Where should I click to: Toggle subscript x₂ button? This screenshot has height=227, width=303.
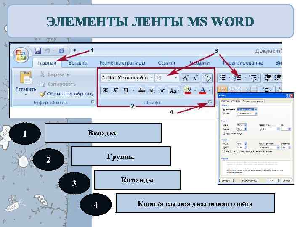pos(152,90)
